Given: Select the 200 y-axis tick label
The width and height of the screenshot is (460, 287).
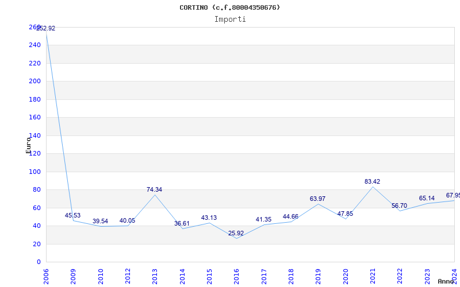Looking at the screenshot, I should [34, 82].
